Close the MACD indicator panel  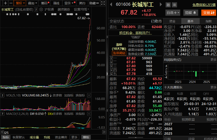point(89,114)
